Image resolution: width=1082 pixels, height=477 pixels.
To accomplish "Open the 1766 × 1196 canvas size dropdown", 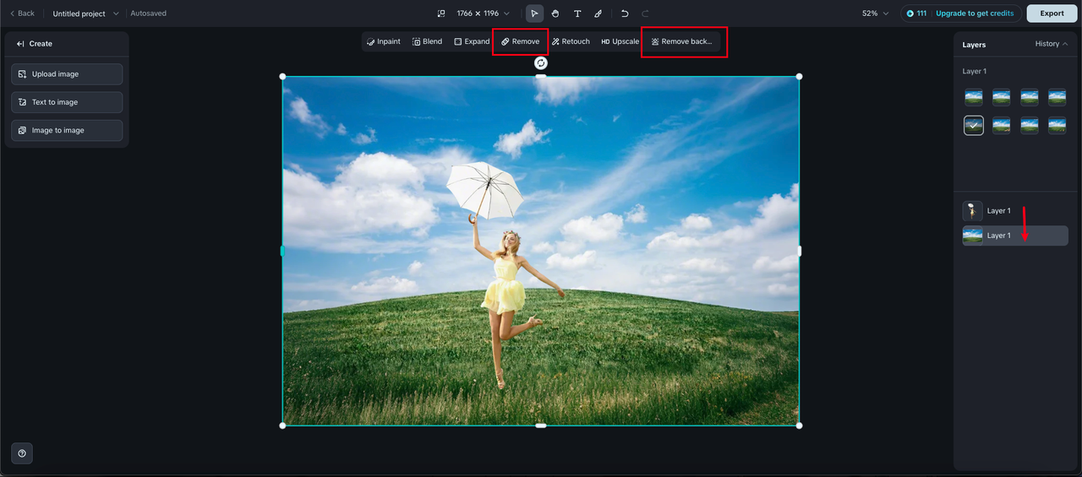I will (484, 14).
